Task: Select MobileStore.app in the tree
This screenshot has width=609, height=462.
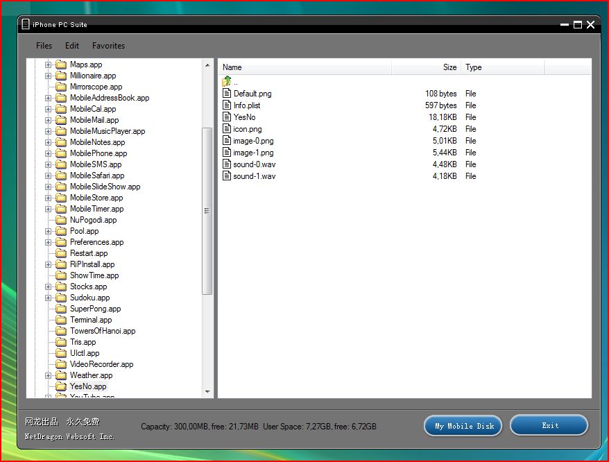Action: pos(96,198)
